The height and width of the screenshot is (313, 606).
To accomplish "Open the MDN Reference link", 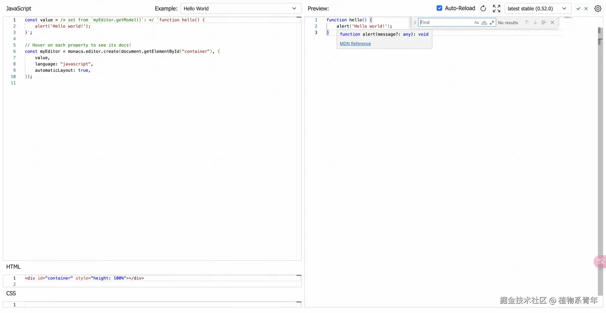I will tap(355, 43).
